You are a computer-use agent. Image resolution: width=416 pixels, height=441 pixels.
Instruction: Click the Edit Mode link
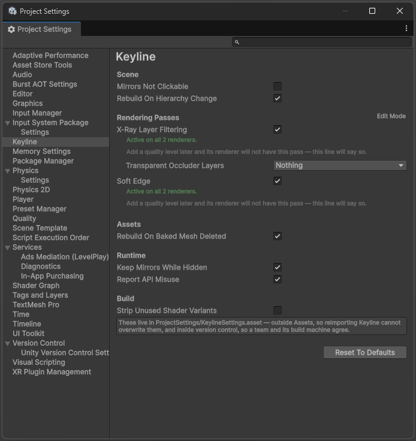coord(391,116)
